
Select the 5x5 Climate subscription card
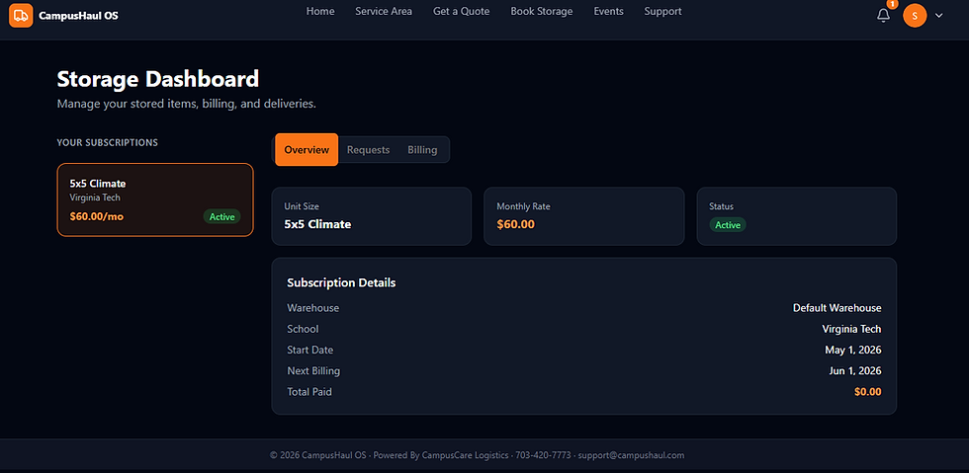tap(155, 199)
